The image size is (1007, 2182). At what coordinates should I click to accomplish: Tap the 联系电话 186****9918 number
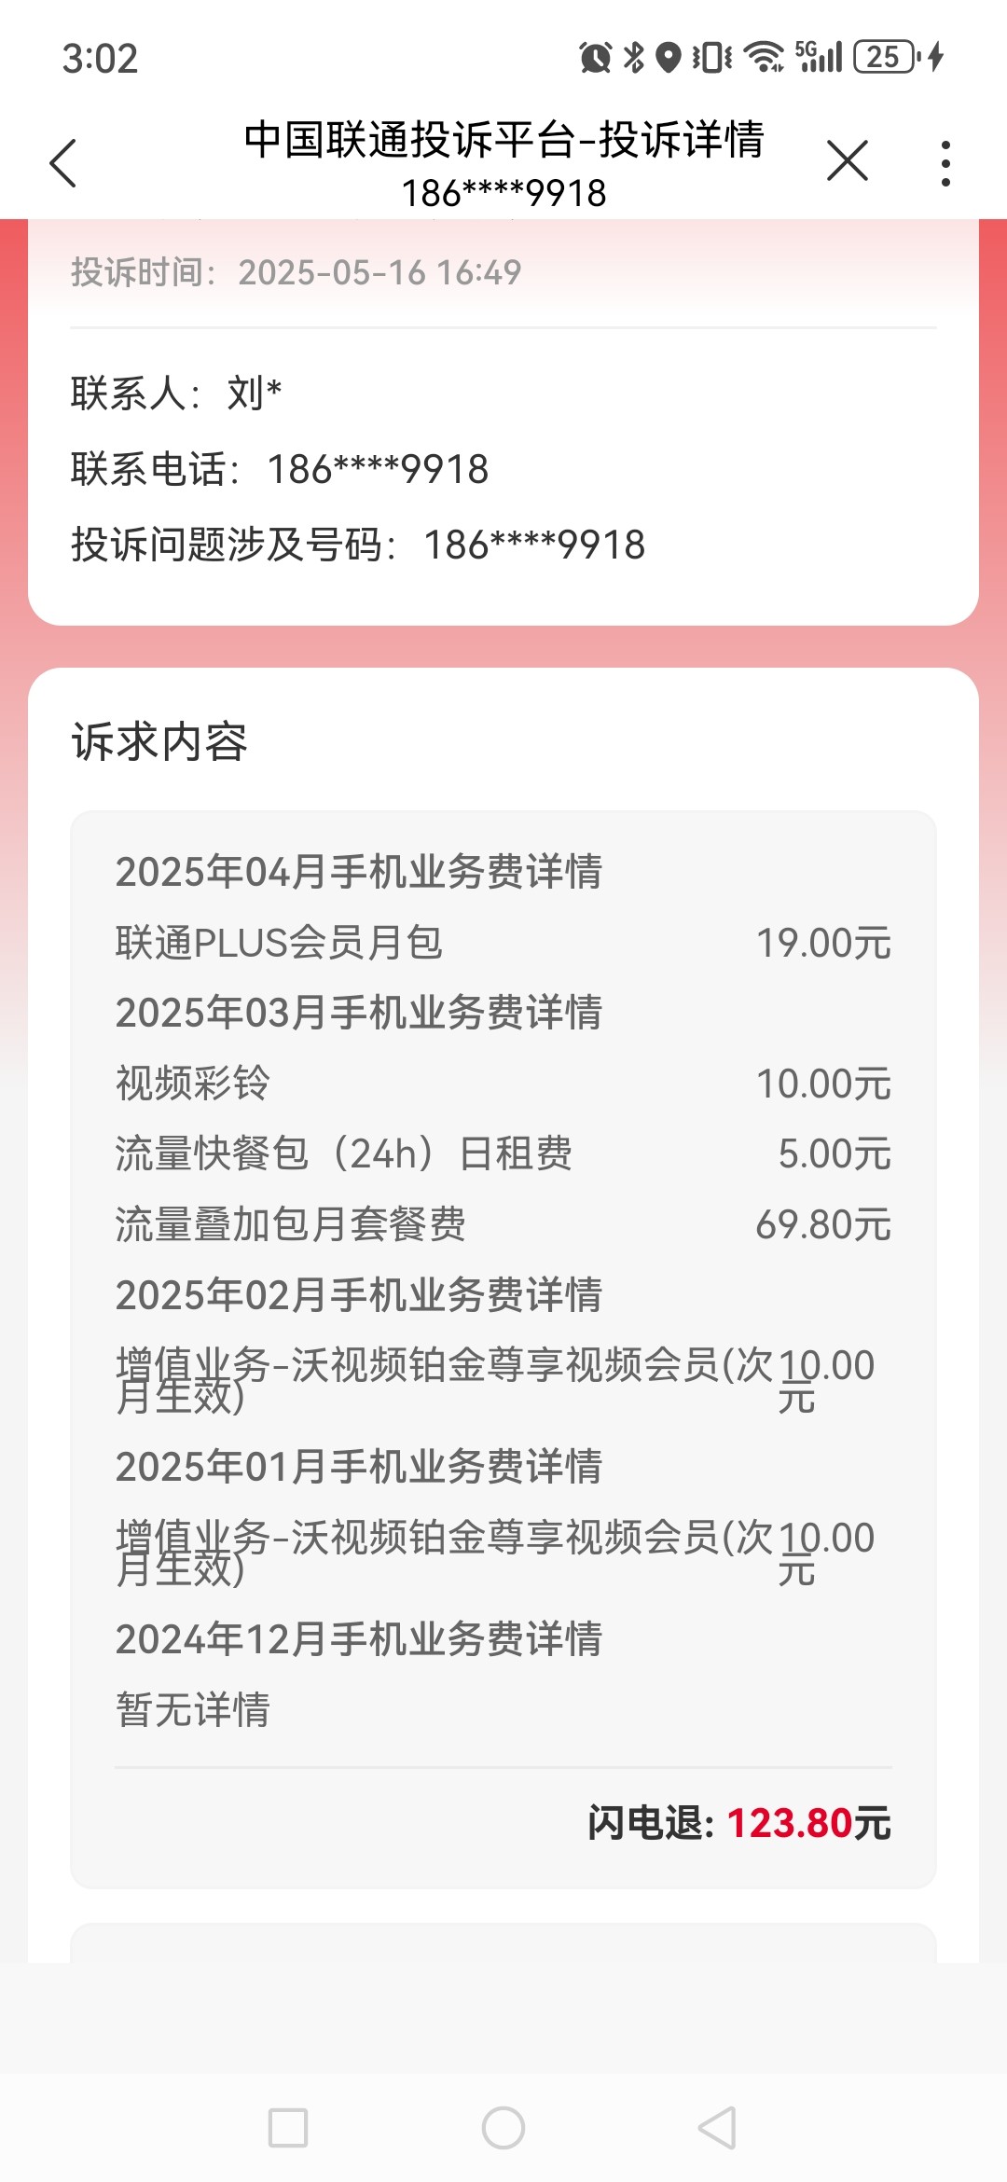point(377,469)
